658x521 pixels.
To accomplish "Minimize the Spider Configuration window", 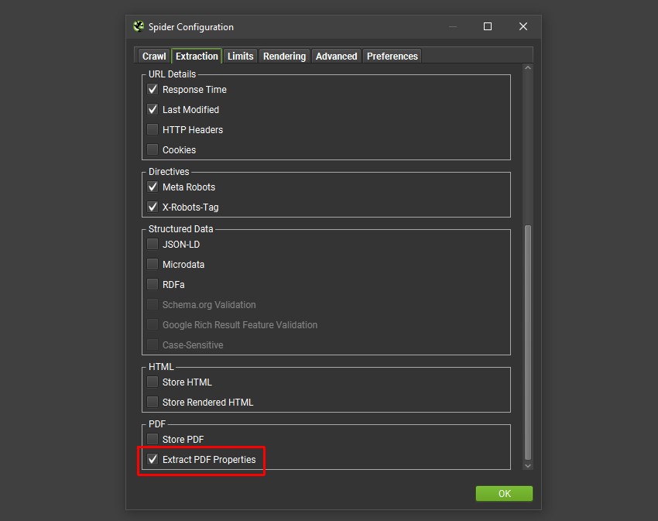I will [452, 26].
